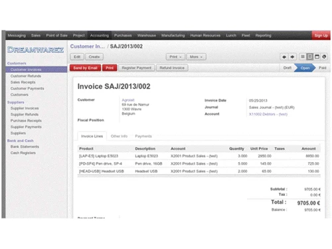This screenshot has height=249, width=332.
Task: Click the red Print button
Action: click(110, 68)
